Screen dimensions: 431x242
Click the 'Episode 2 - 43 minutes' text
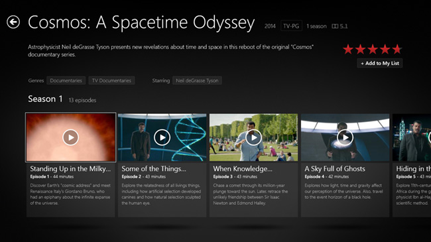click(x=143, y=176)
